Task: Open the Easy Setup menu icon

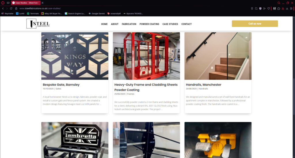Action: click(291, 8)
